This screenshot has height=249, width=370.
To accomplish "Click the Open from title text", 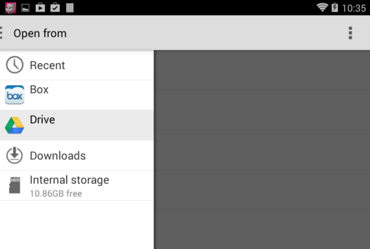I will [40, 33].
